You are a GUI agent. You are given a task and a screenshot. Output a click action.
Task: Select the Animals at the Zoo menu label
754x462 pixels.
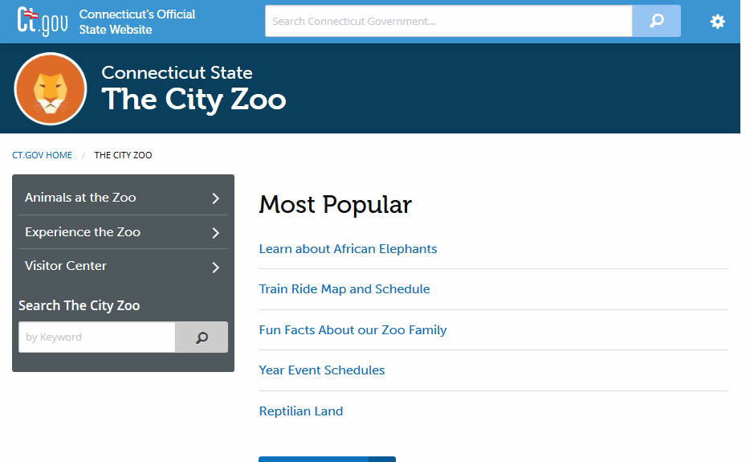tap(80, 198)
